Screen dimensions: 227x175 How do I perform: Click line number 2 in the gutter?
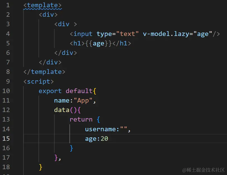coord(8,14)
